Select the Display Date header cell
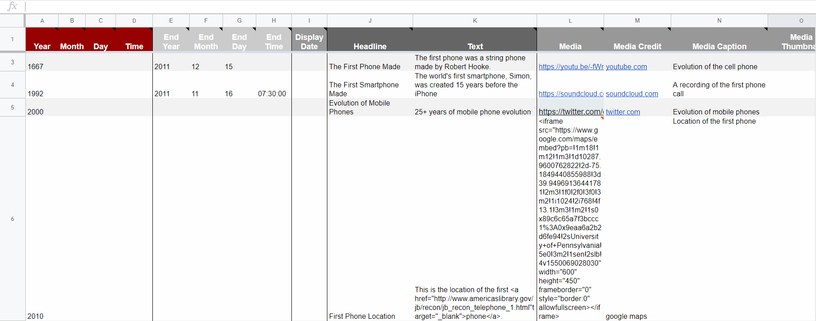The width and height of the screenshot is (816, 321). click(x=309, y=40)
